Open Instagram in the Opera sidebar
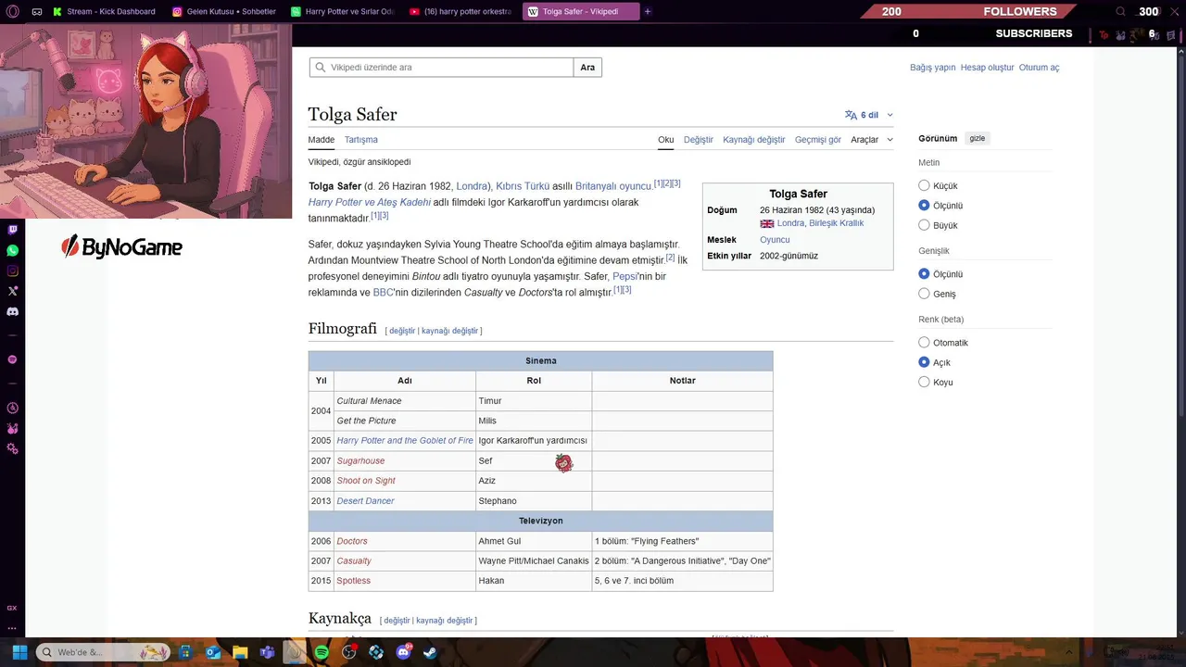This screenshot has width=1186, height=667. click(x=12, y=271)
